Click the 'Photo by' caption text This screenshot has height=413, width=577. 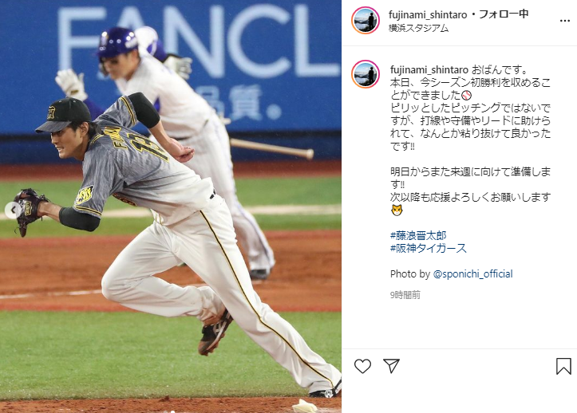pos(410,274)
